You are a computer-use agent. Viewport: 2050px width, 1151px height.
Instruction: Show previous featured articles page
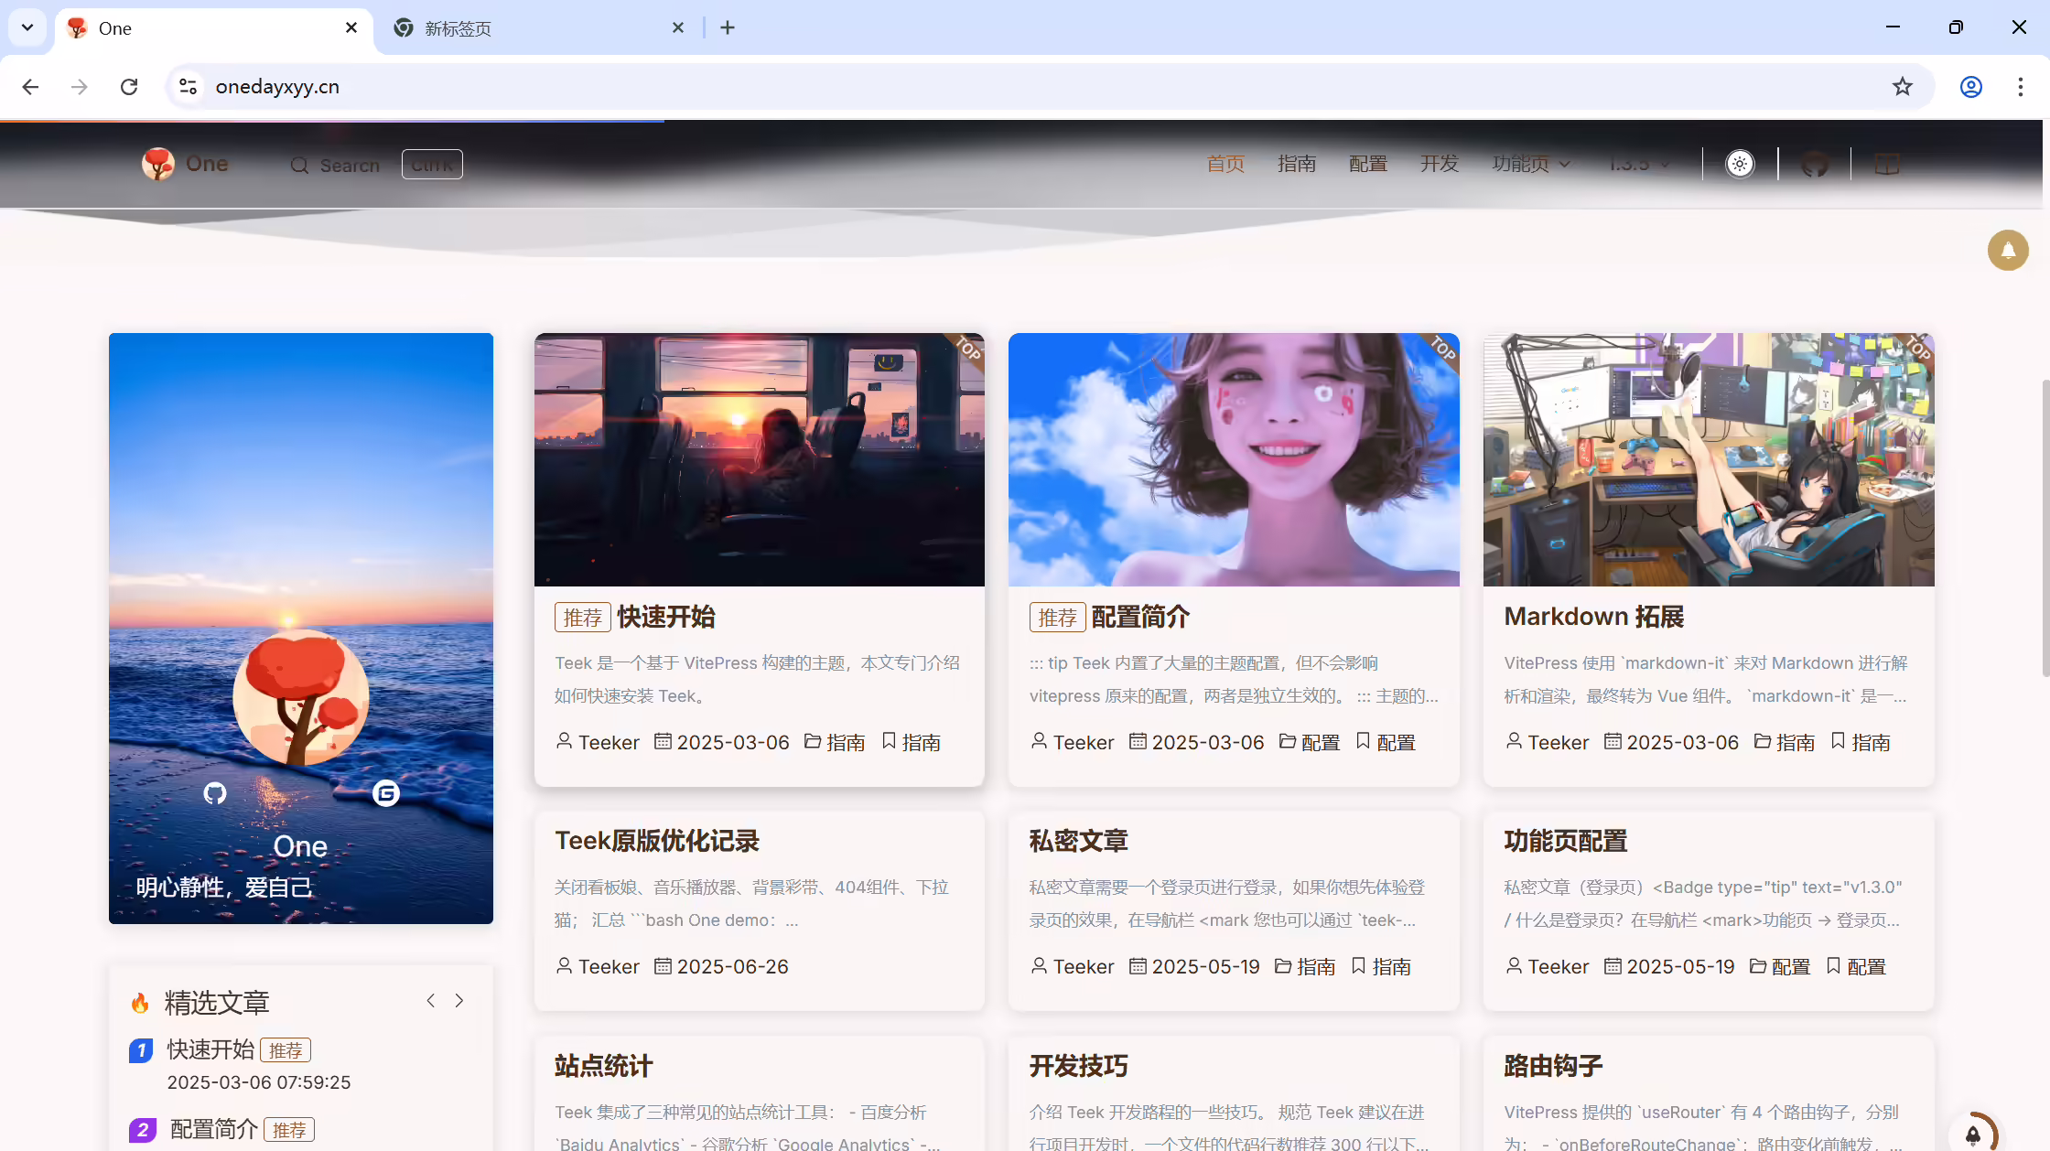(430, 1001)
